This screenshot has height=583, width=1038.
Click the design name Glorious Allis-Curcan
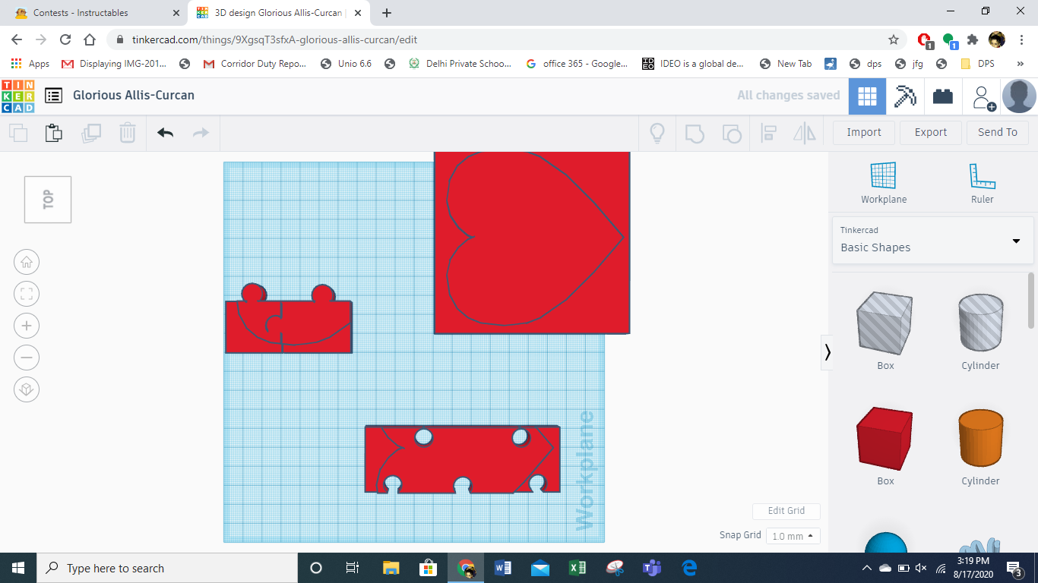pos(134,96)
